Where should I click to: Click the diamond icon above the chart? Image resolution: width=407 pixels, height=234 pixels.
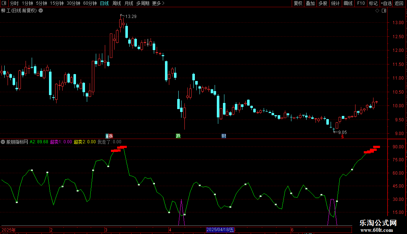pos(377,11)
